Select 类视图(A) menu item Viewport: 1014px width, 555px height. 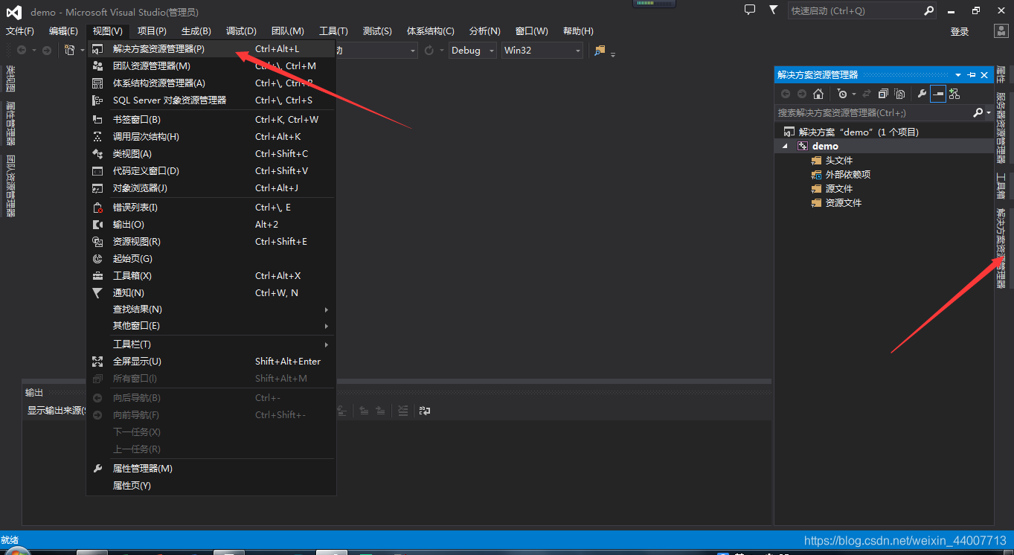[211, 153]
